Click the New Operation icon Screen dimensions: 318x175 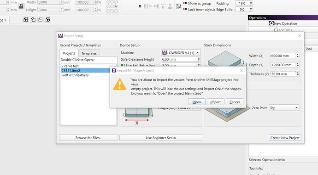[x=271, y=23]
